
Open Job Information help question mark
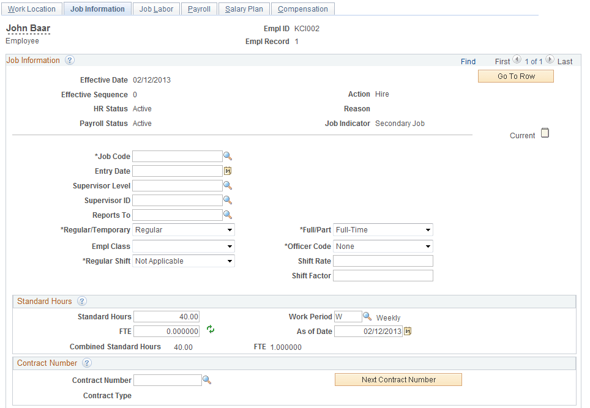tap(70, 60)
